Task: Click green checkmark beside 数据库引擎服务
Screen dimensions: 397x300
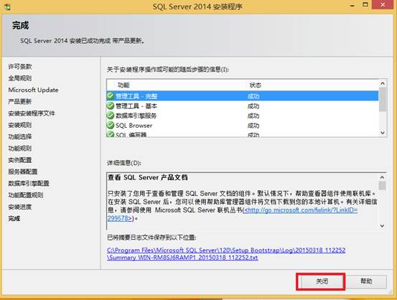Action: tap(110, 116)
